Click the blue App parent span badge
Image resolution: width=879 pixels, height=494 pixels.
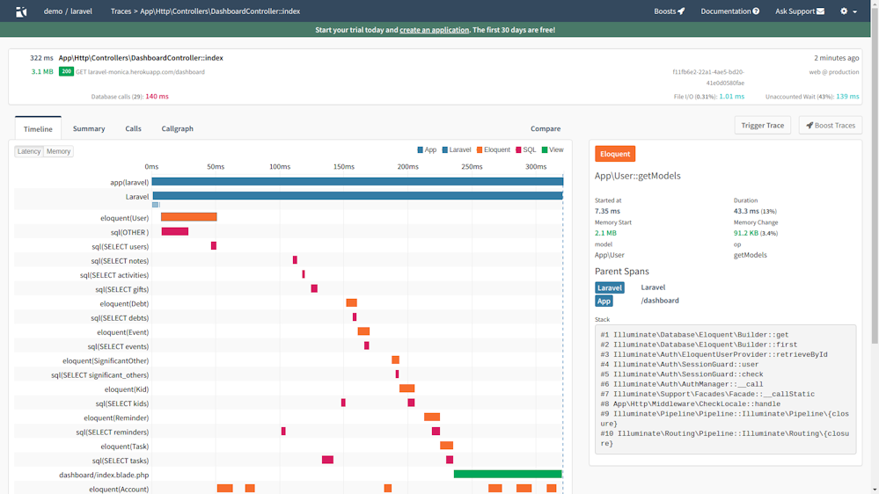pyautogui.click(x=604, y=301)
